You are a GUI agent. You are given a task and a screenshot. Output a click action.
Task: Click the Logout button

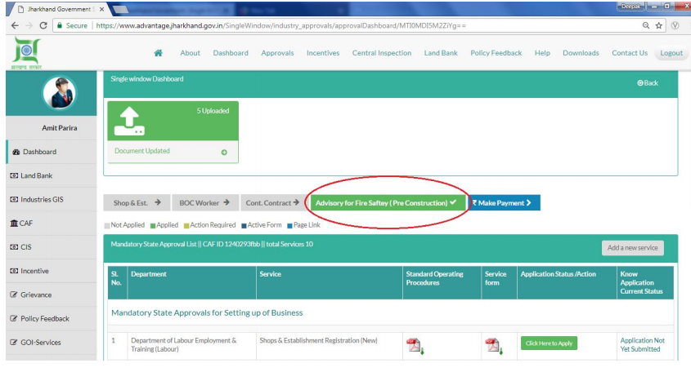pos(671,53)
